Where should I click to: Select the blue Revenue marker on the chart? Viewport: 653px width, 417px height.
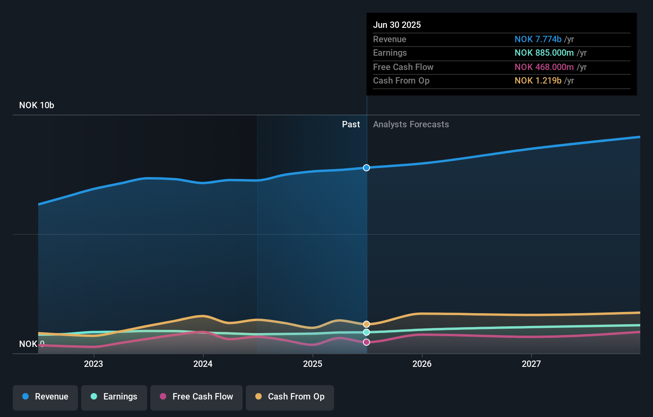pos(366,168)
